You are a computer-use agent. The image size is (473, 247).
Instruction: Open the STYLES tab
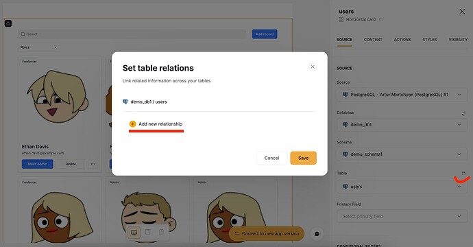(430, 40)
